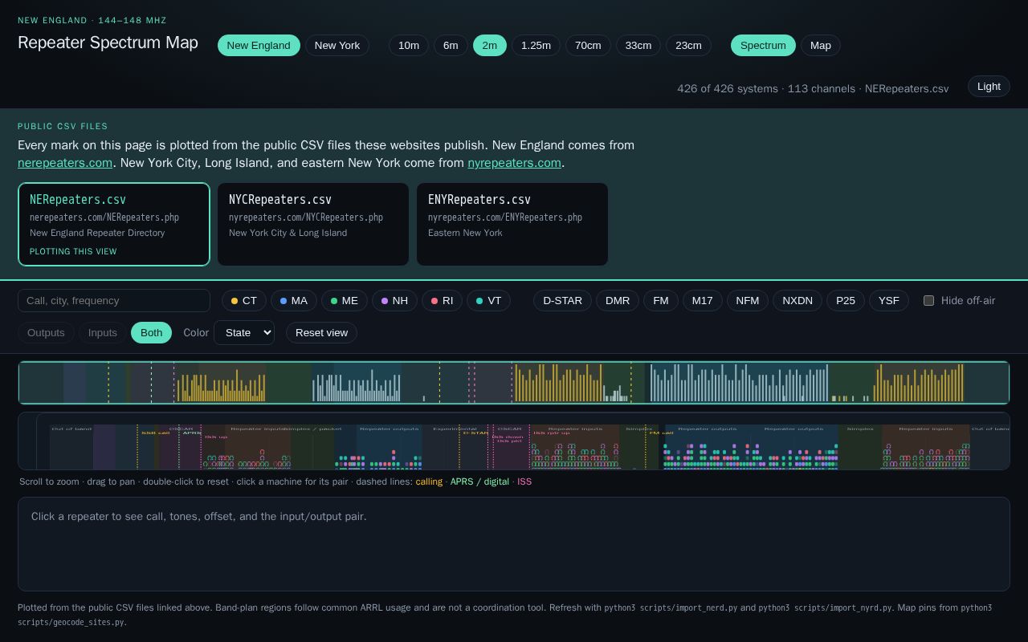Enable the Hide off-air checkbox
The image size is (1028, 642).
(x=929, y=300)
